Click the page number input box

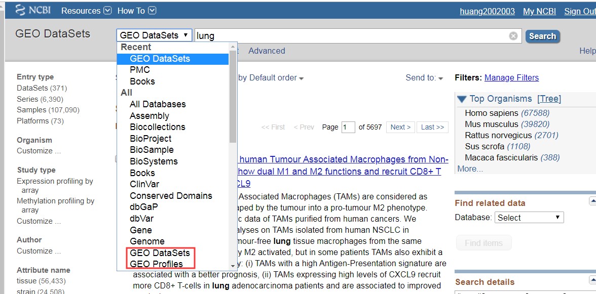click(348, 127)
